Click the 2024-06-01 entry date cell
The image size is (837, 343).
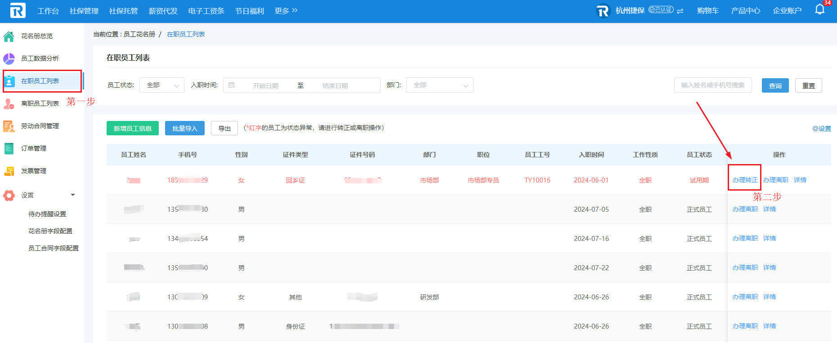[591, 180]
